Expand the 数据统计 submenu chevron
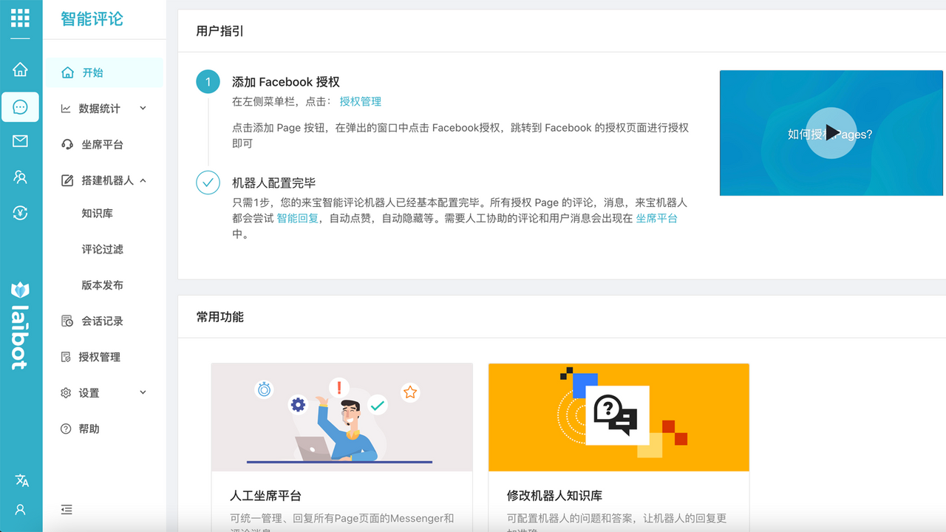This screenshot has width=946, height=532. [x=143, y=108]
